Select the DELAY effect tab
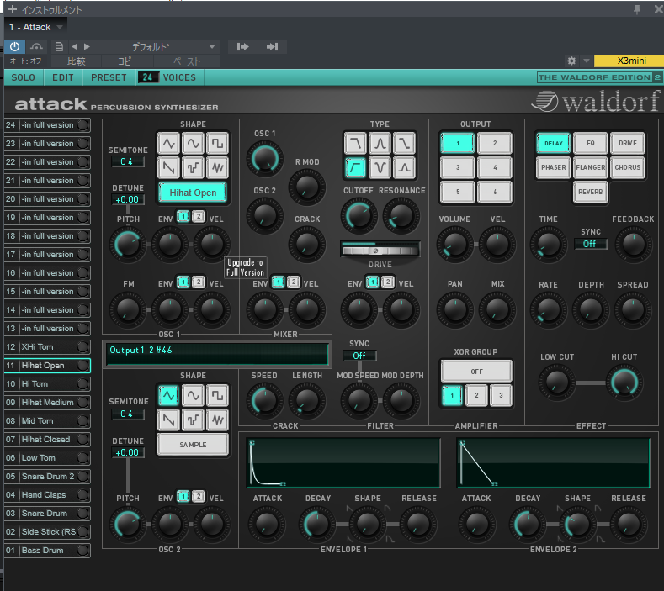Image resolution: width=664 pixels, height=591 pixels. click(554, 143)
